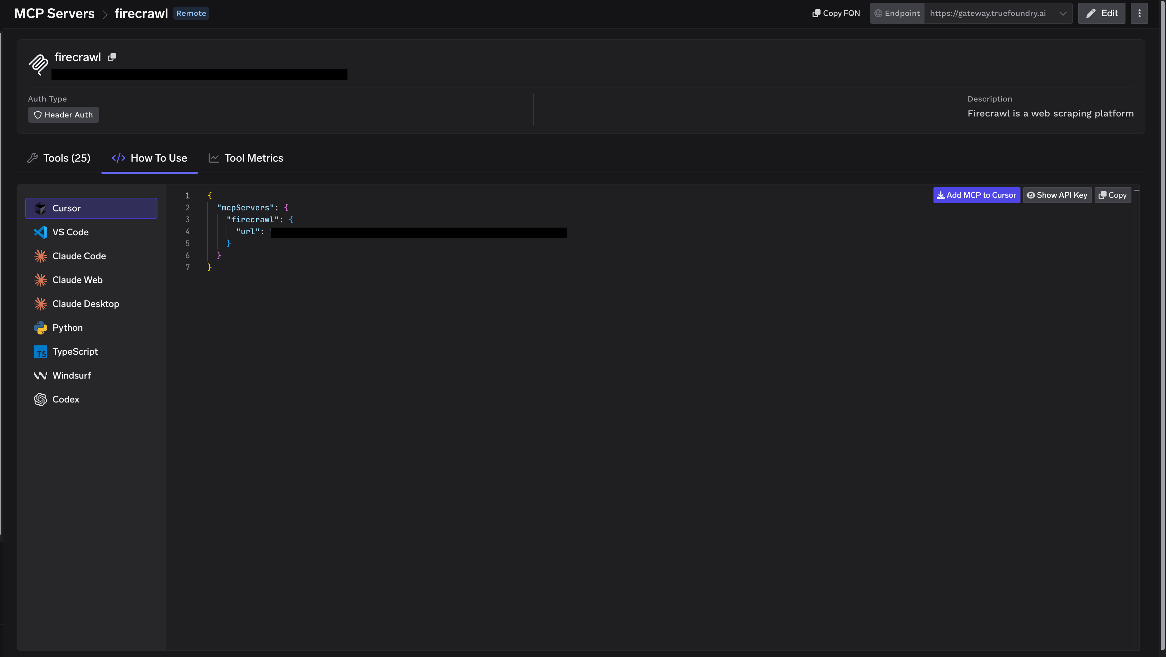Collapse the code panel with the dash icon
The image size is (1166, 657).
click(1136, 191)
